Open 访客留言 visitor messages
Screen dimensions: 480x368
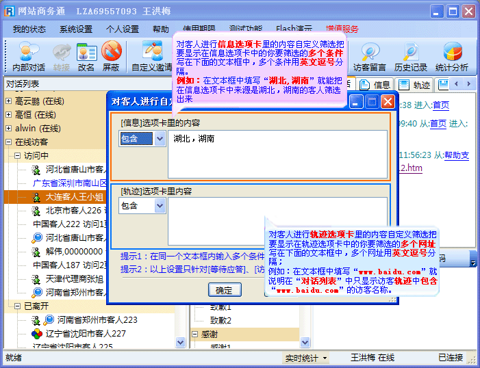[x=370, y=56]
